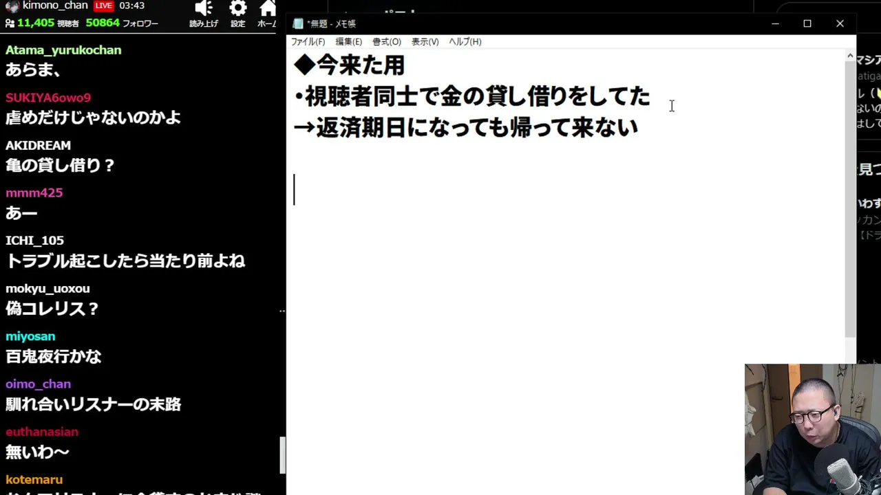Click chat message 百鬼夜行かな
The height and width of the screenshot is (495, 881).
53,356
